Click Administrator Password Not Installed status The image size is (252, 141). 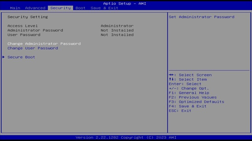coord(117,30)
